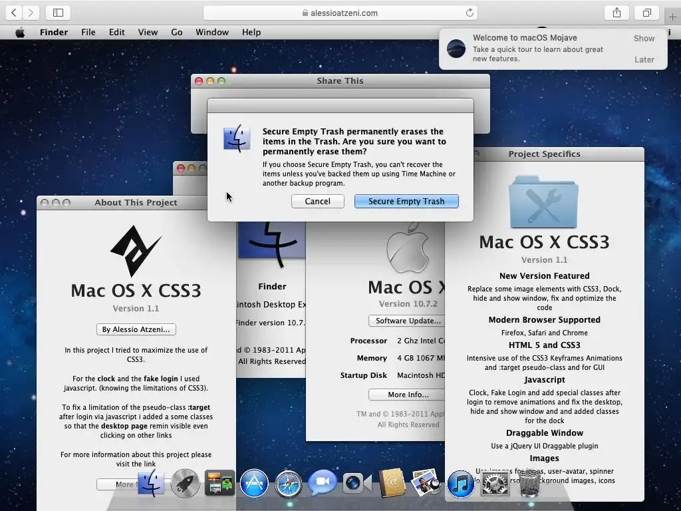Click the Apple logo in About Mac window

[408, 248]
